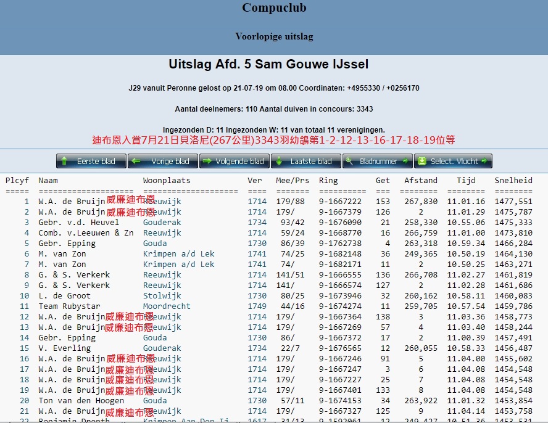Click name Team Rubystar
548x423 pixels.
pyautogui.click(x=69, y=306)
